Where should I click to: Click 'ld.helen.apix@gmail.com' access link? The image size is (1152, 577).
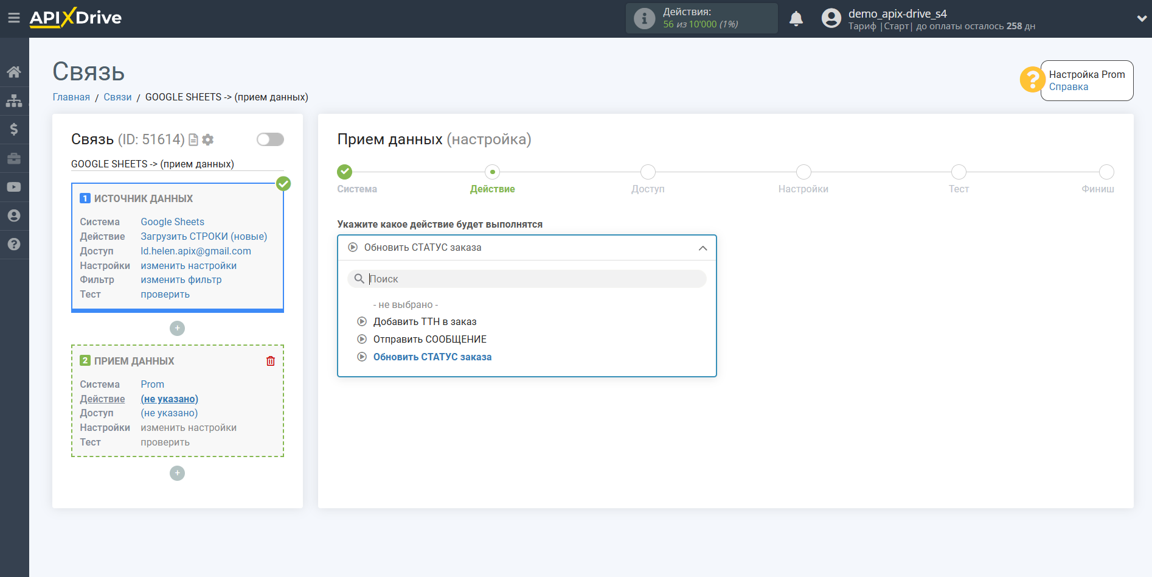pyautogui.click(x=196, y=251)
